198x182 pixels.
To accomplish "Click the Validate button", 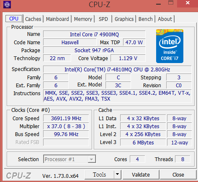I will (x=141, y=174).
